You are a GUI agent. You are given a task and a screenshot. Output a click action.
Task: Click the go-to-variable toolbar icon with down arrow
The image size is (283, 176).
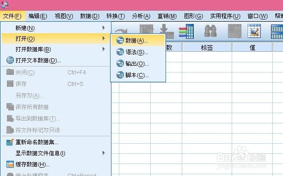pos(167,31)
